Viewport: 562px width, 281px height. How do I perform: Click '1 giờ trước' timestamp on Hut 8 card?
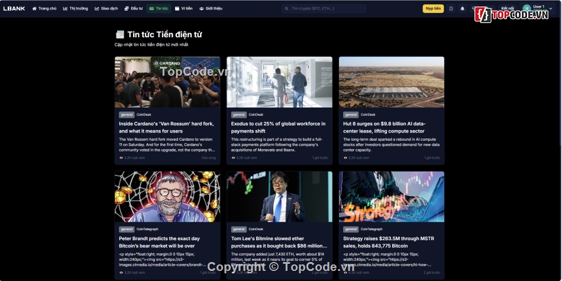point(432,158)
